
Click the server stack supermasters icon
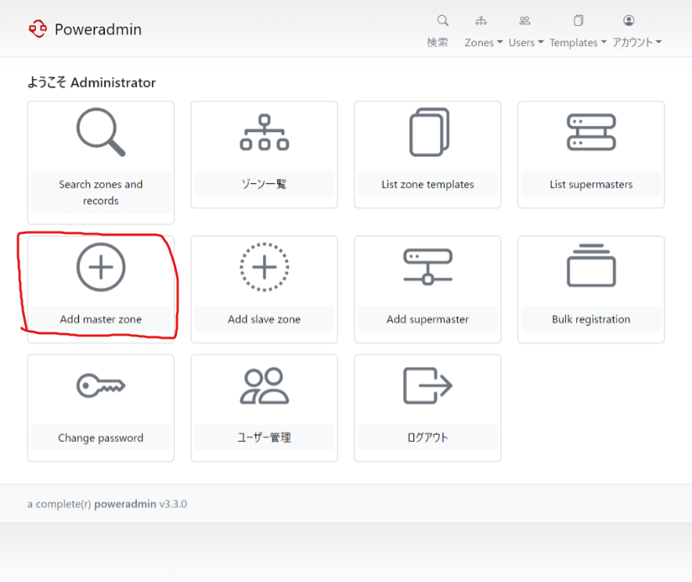[x=591, y=132]
